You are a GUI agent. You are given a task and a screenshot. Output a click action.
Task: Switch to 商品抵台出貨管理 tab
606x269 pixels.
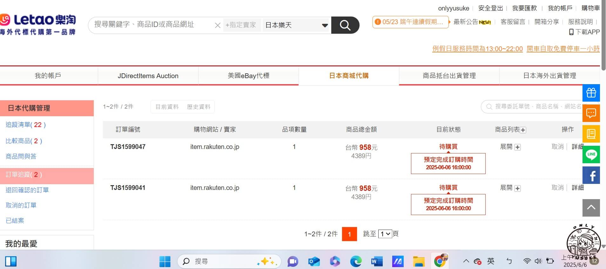[449, 76]
